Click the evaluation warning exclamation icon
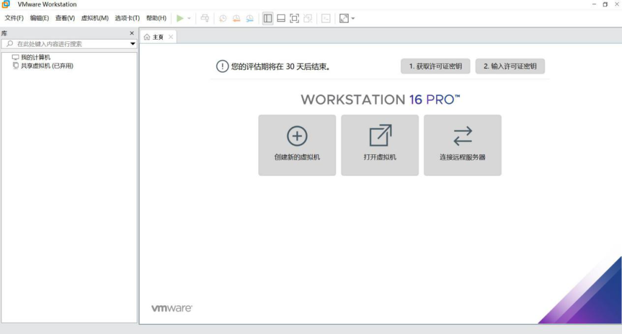Screen dimensions: 622x334 (x=222, y=66)
